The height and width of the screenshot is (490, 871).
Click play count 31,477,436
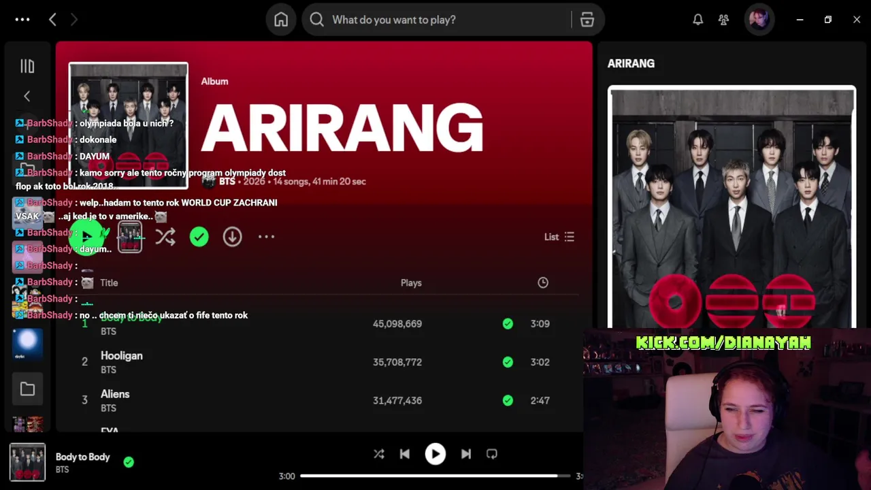(397, 400)
